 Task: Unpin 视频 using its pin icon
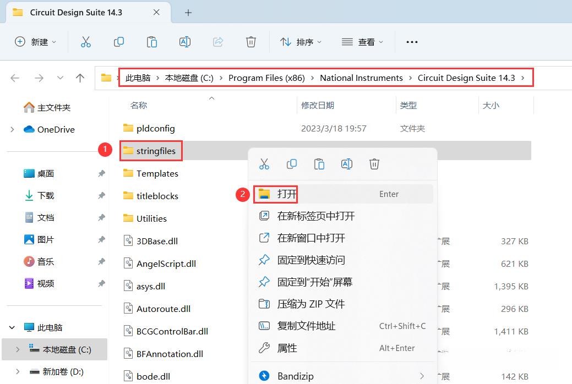[x=101, y=283]
